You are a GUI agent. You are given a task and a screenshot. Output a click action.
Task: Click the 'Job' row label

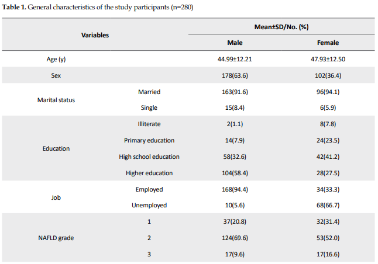coord(56,197)
